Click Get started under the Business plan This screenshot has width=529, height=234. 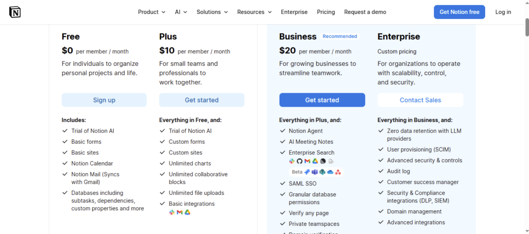point(322,100)
